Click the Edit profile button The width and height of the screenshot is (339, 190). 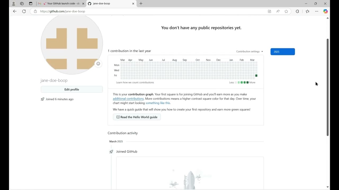click(x=72, y=89)
